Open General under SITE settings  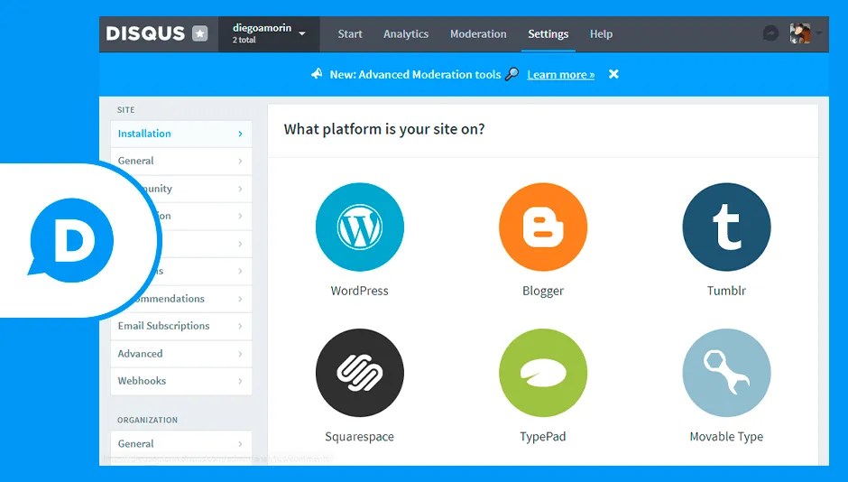181,161
